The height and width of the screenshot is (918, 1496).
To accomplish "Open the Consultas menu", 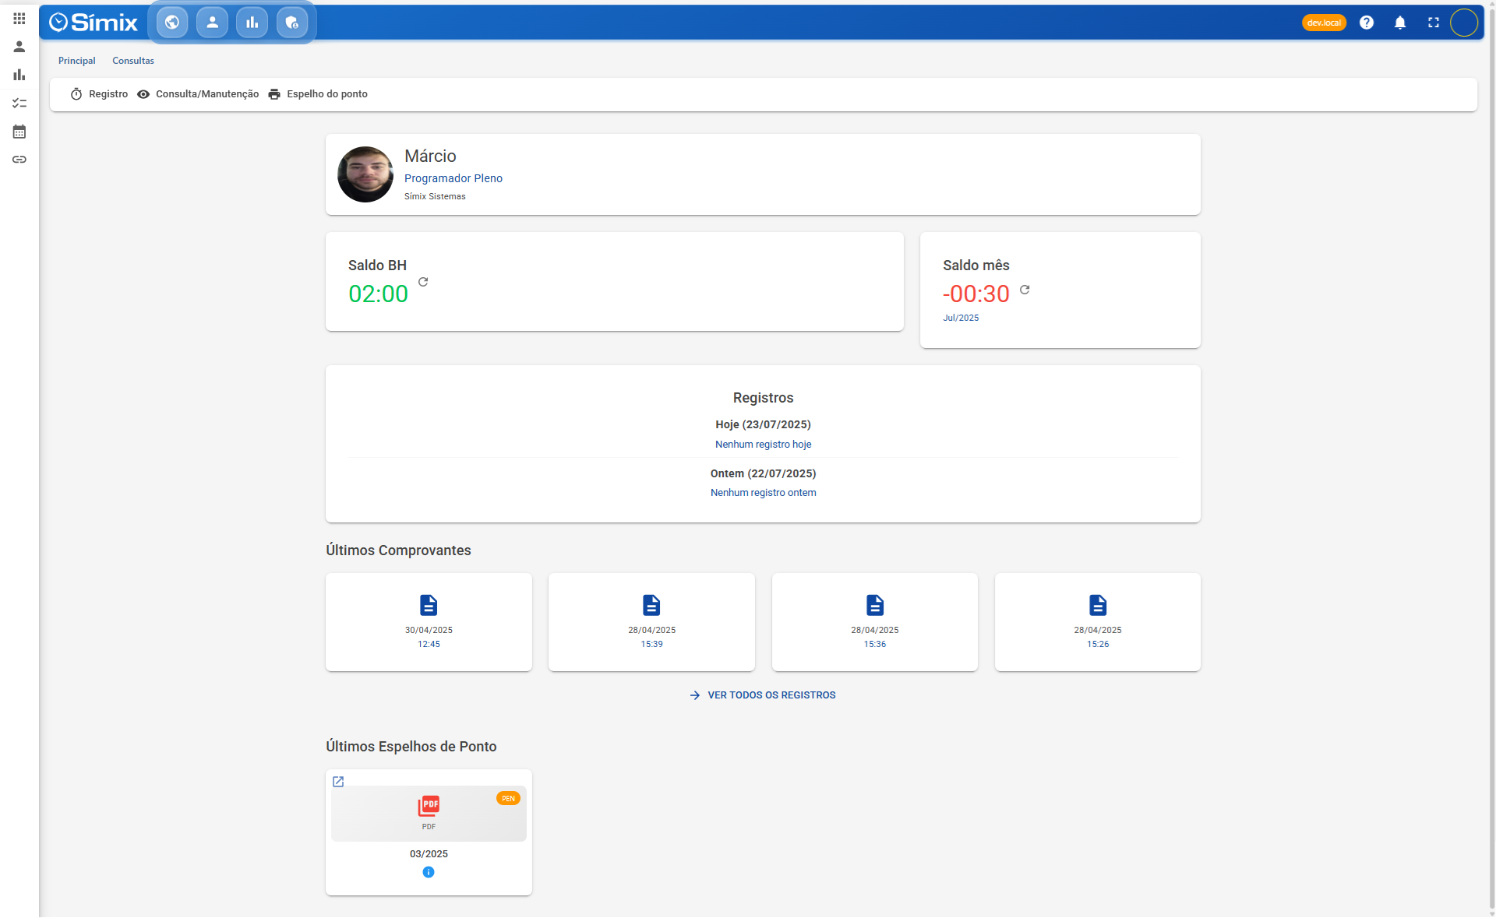I will (x=133, y=61).
